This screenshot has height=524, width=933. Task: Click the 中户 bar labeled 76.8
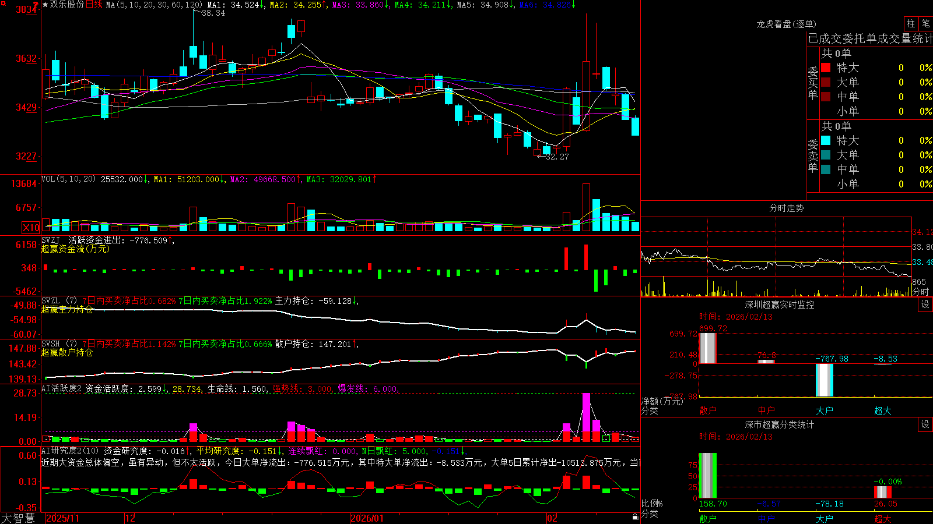pos(766,362)
